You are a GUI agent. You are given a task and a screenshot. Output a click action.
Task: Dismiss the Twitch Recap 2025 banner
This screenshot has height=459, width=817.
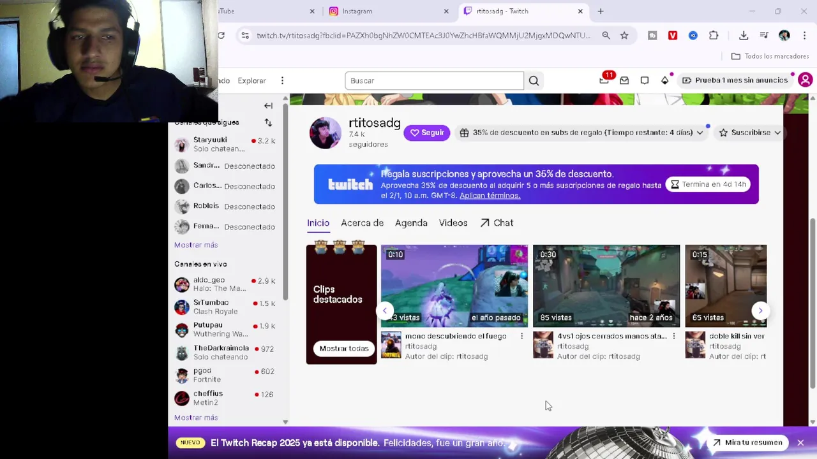(800, 442)
